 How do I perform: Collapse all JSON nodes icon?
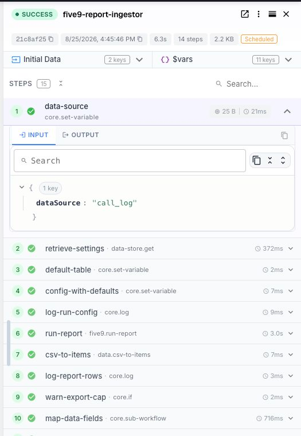(270, 161)
